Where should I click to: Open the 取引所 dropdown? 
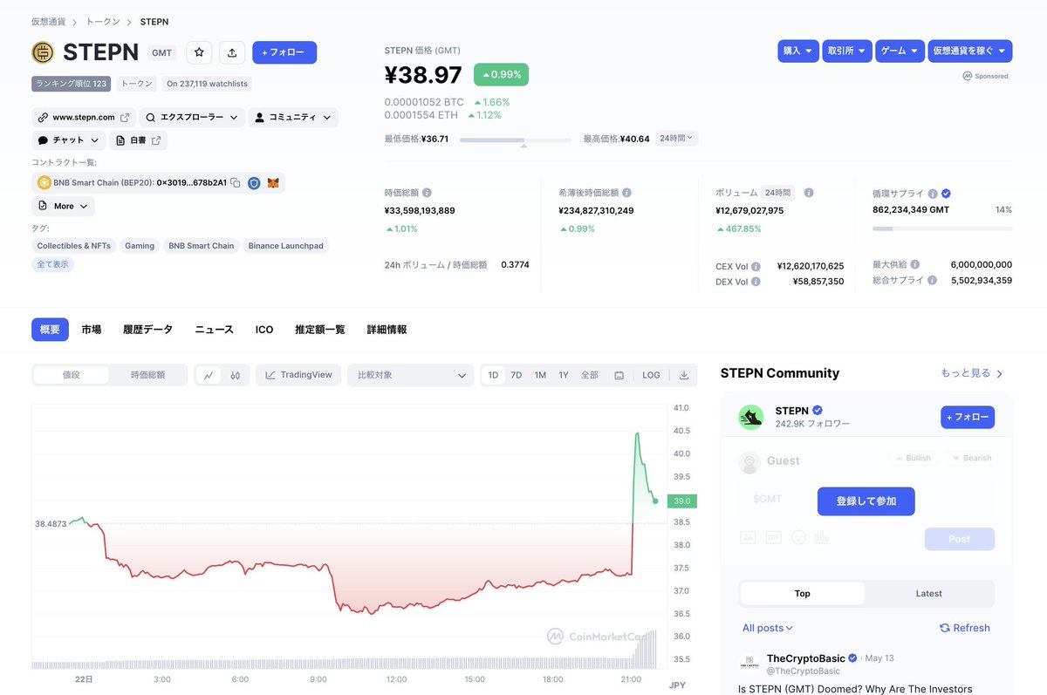[x=847, y=51]
